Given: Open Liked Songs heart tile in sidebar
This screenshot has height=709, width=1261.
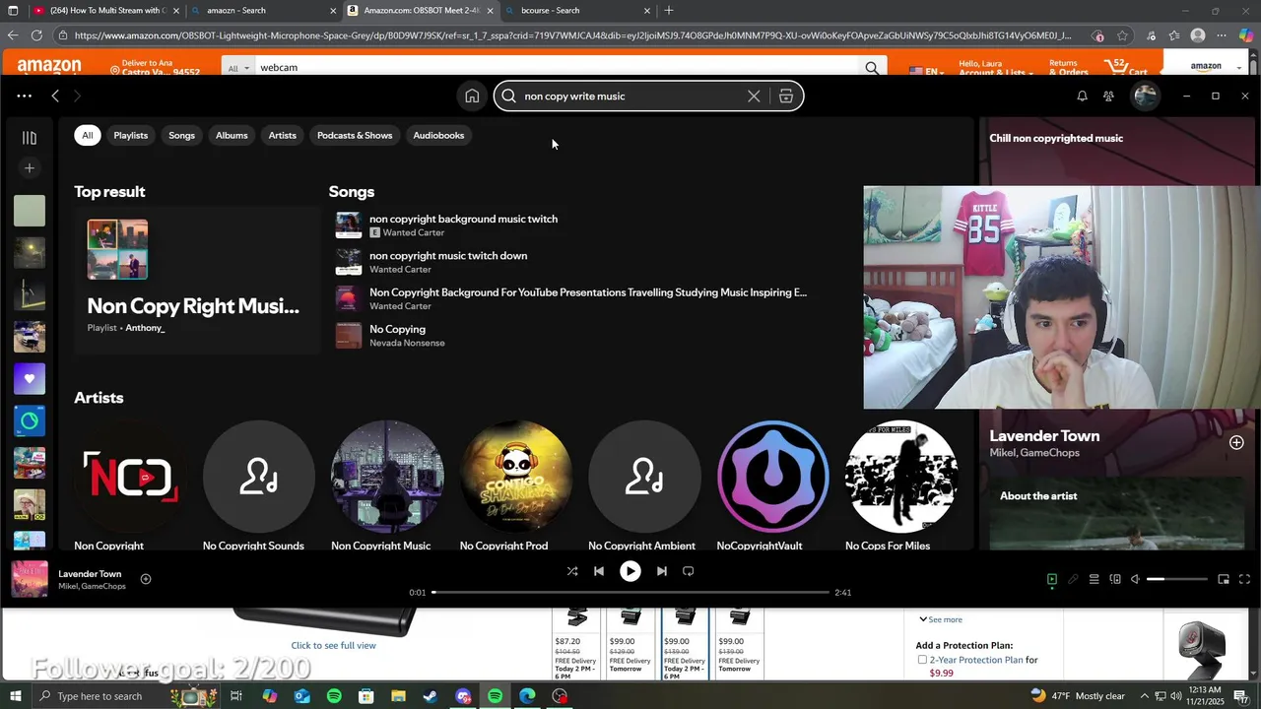Looking at the screenshot, I should coord(30,379).
